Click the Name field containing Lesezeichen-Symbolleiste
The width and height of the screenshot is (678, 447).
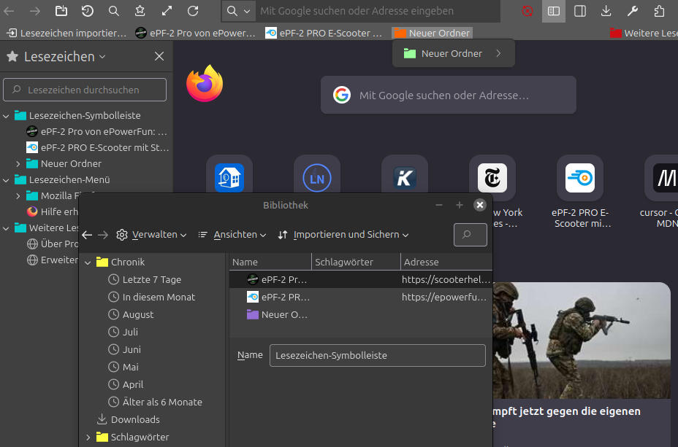377,355
